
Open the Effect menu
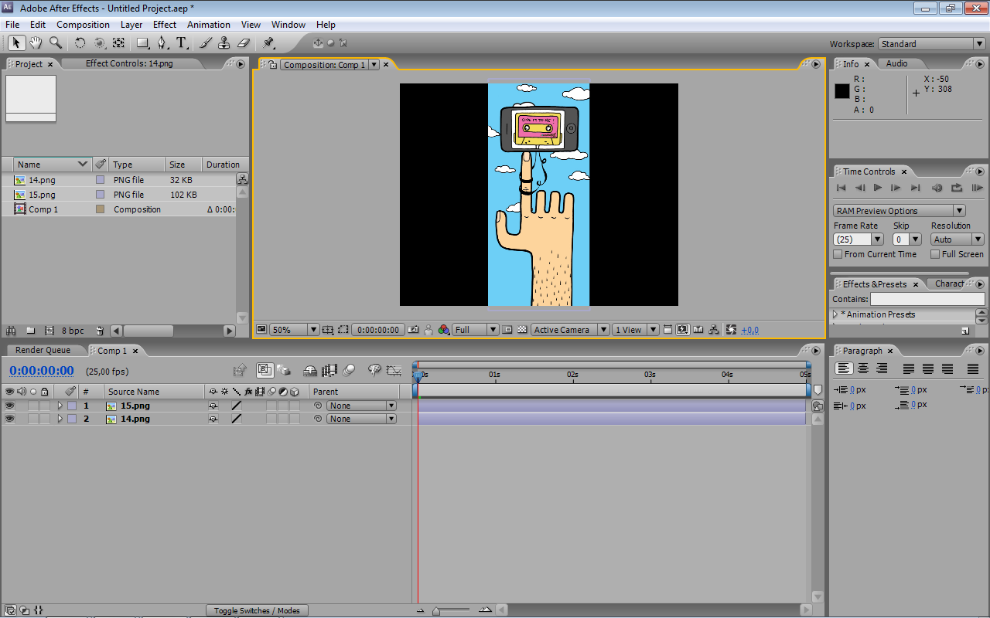point(165,25)
